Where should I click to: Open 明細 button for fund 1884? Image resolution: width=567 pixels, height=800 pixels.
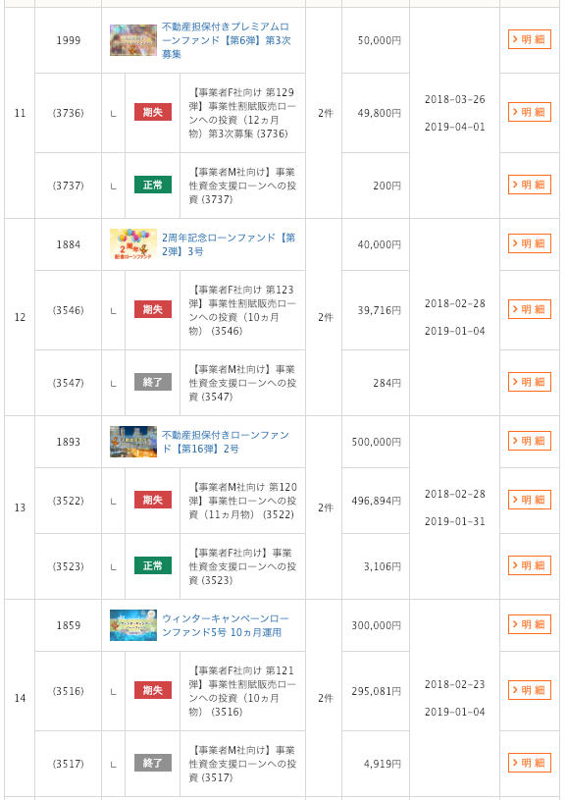click(530, 243)
